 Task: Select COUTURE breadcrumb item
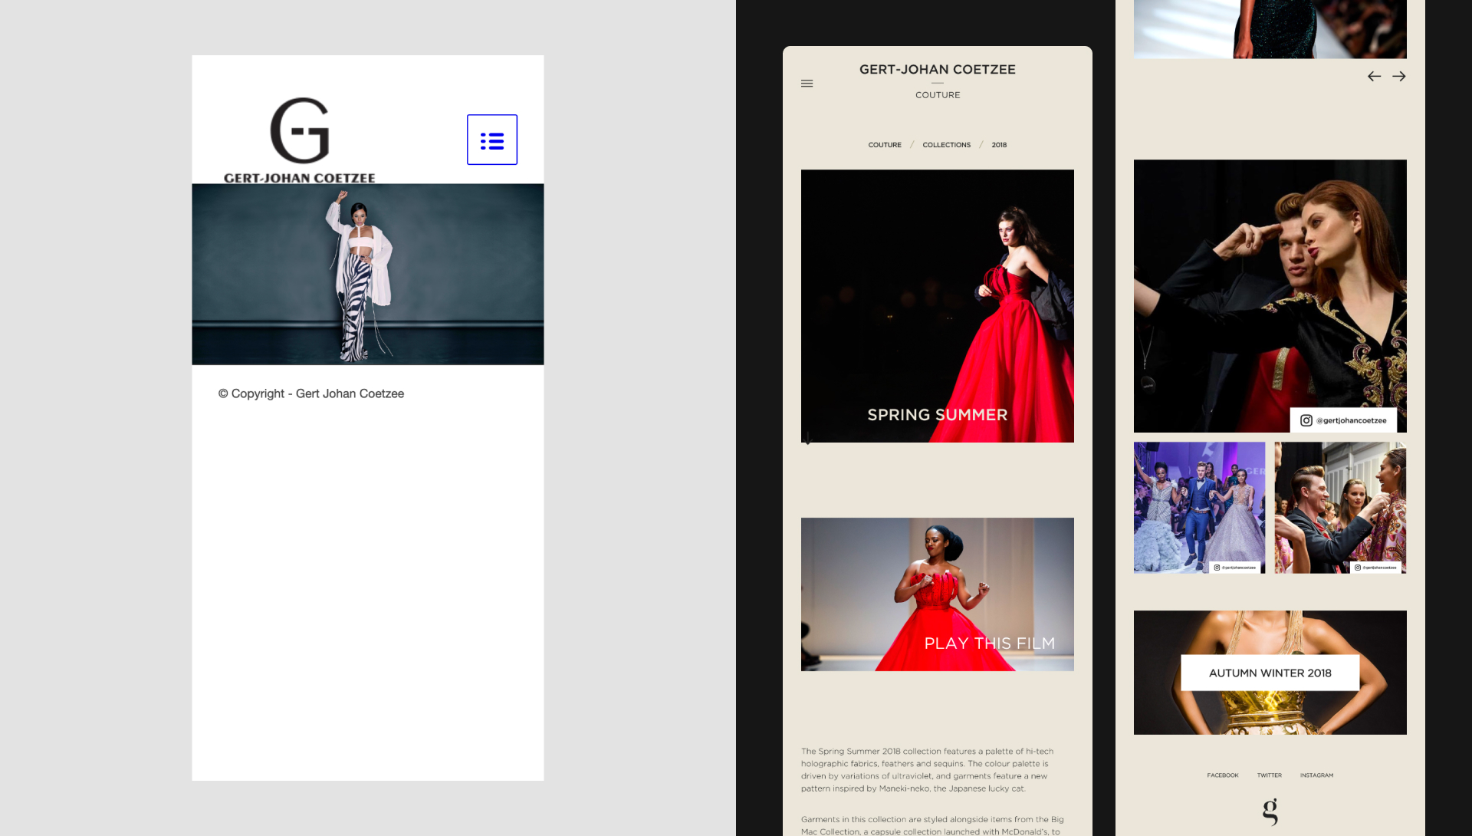tap(885, 145)
